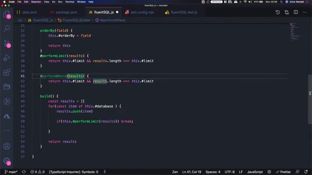Image resolution: width=312 pixels, height=175 pixels.
Task: Switch to the jest.config.mjs tab
Action: [139, 12]
